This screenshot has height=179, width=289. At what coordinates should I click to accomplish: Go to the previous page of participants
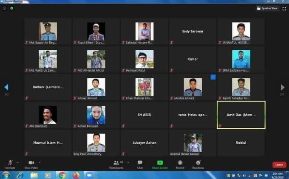coord(6,87)
